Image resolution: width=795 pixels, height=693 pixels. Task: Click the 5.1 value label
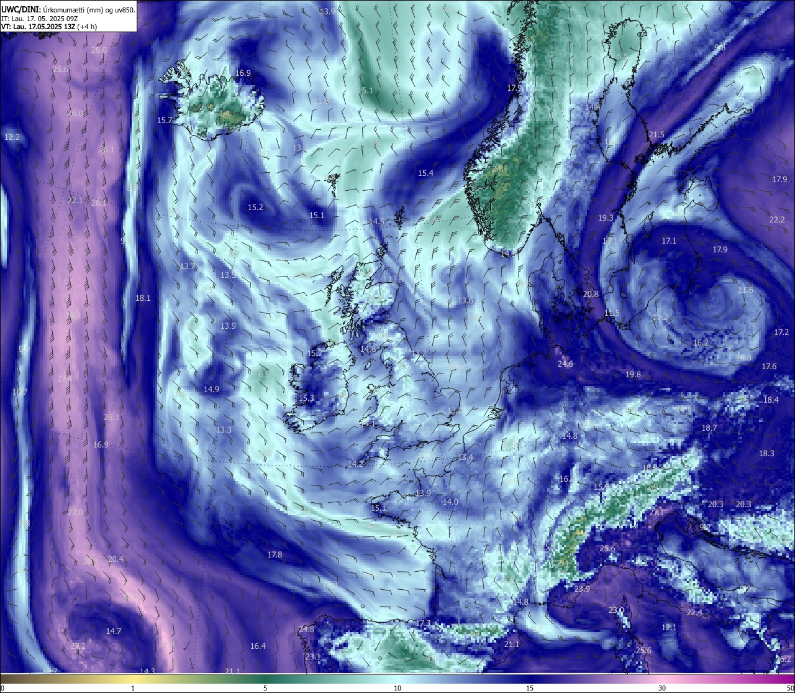tap(368, 90)
